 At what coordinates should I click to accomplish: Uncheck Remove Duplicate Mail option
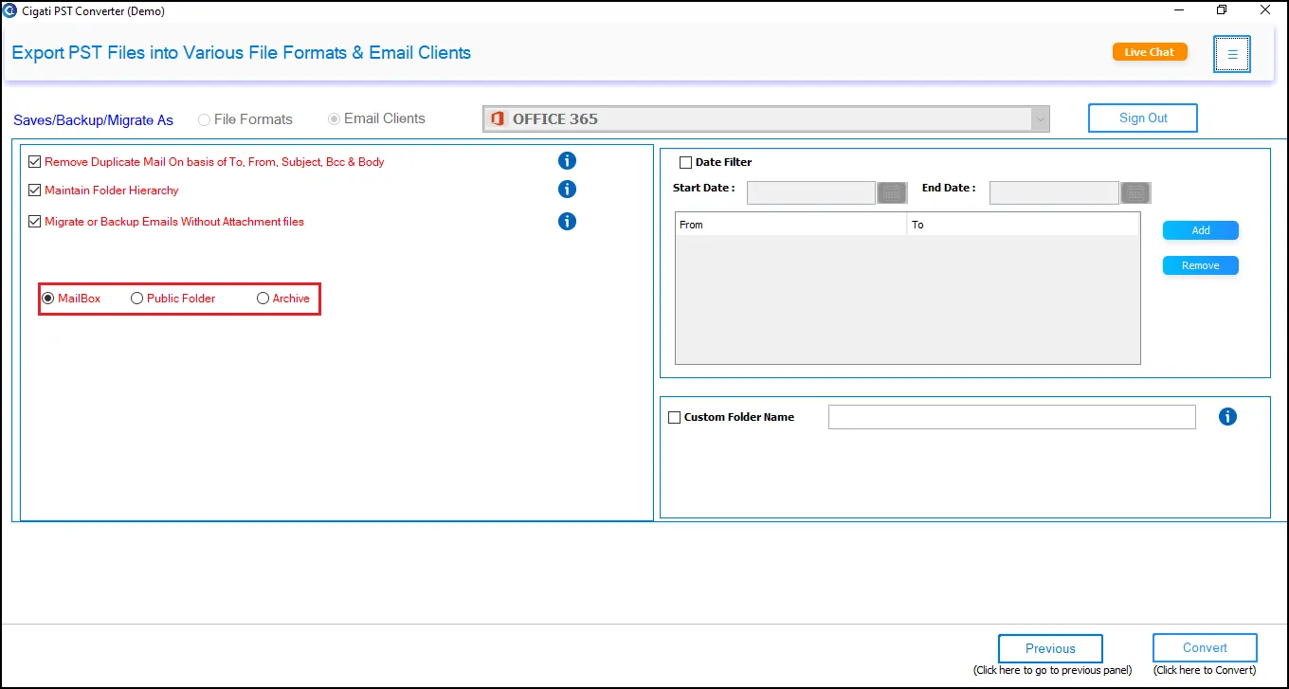click(35, 162)
